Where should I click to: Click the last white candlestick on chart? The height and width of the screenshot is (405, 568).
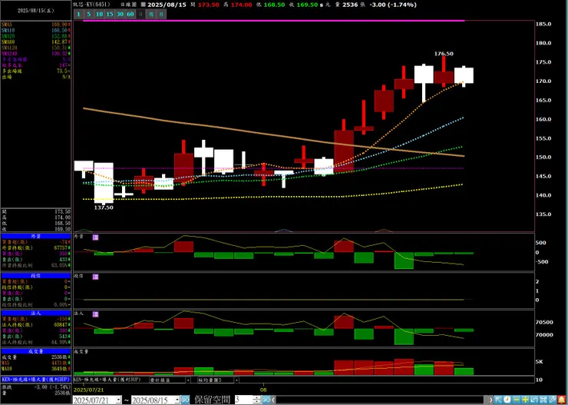pos(464,75)
